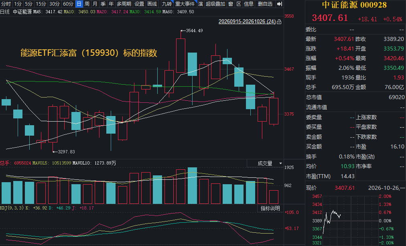The height and width of the screenshot is (246, 406).
Task: Click the 市盈(TTM) 14.43 value
Action: pyautogui.click(x=347, y=176)
